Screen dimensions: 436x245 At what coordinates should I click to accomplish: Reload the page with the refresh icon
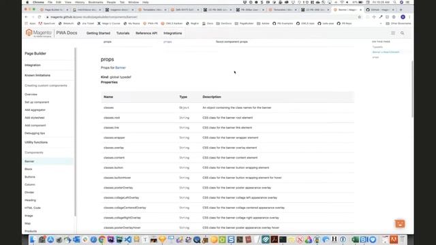40,17
